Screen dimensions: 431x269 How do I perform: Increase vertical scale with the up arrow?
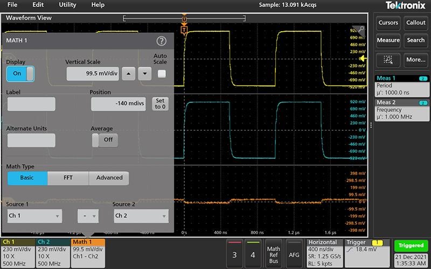[128, 74]
